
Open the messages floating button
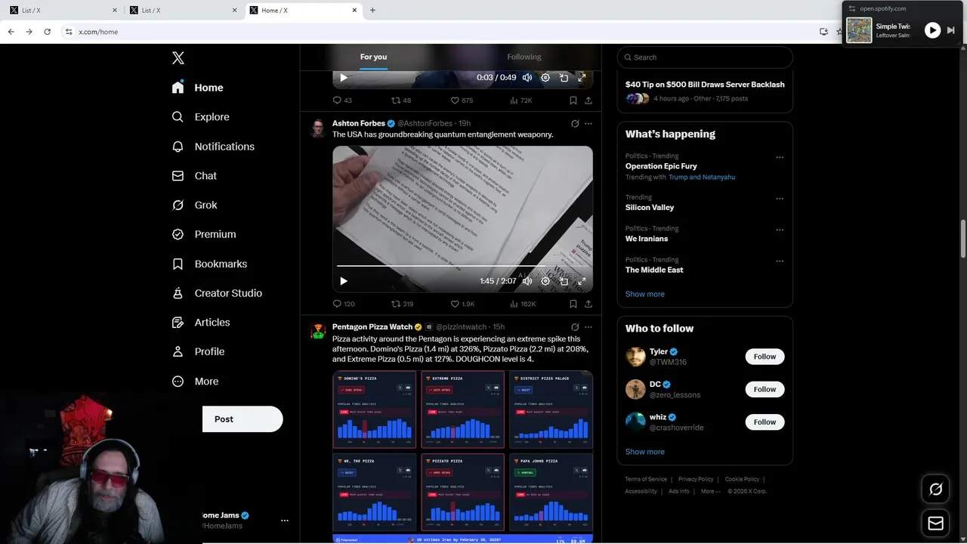point(935,523)
